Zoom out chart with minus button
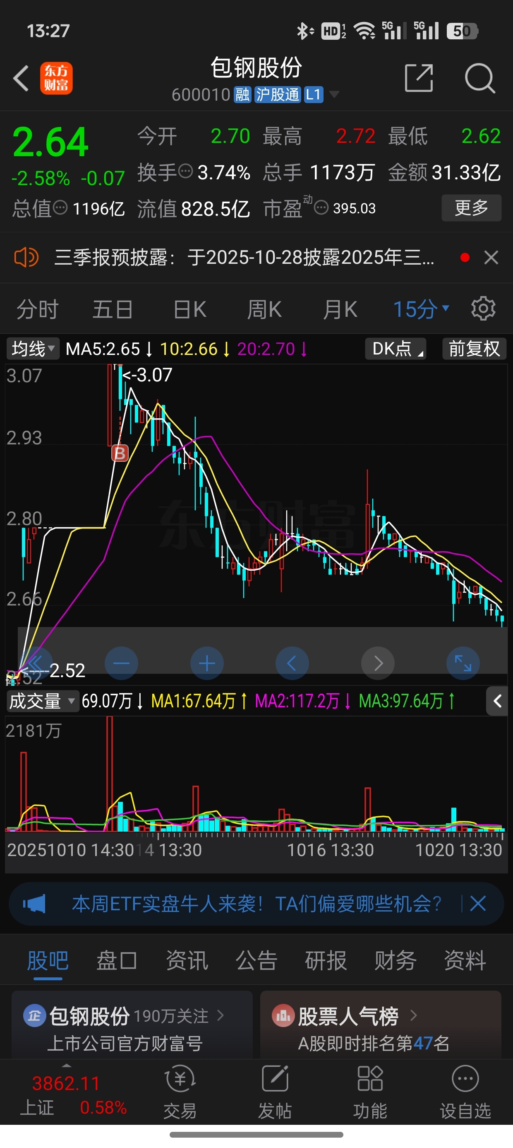This screenshot has width=513, height=1148. tap(121, 663)
